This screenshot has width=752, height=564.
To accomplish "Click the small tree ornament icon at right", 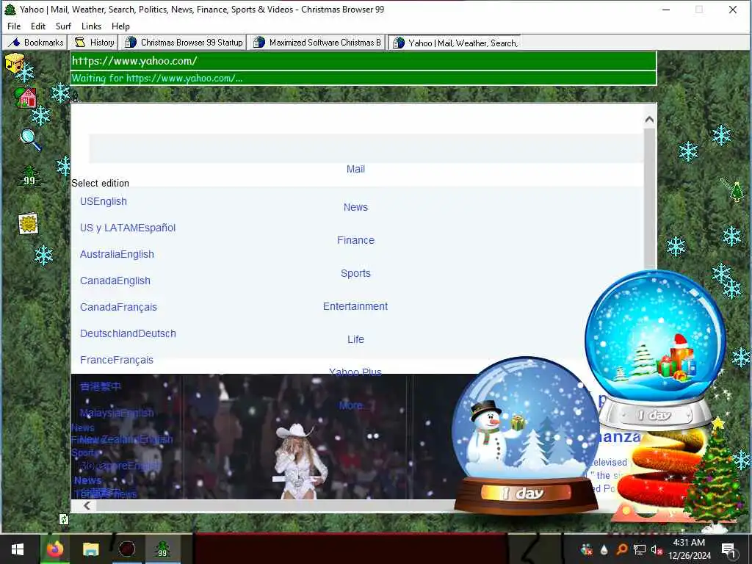I will (734, 190).
